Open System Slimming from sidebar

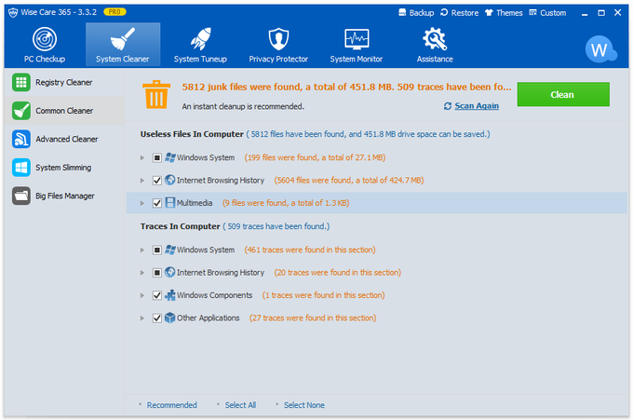click(64, 168)
